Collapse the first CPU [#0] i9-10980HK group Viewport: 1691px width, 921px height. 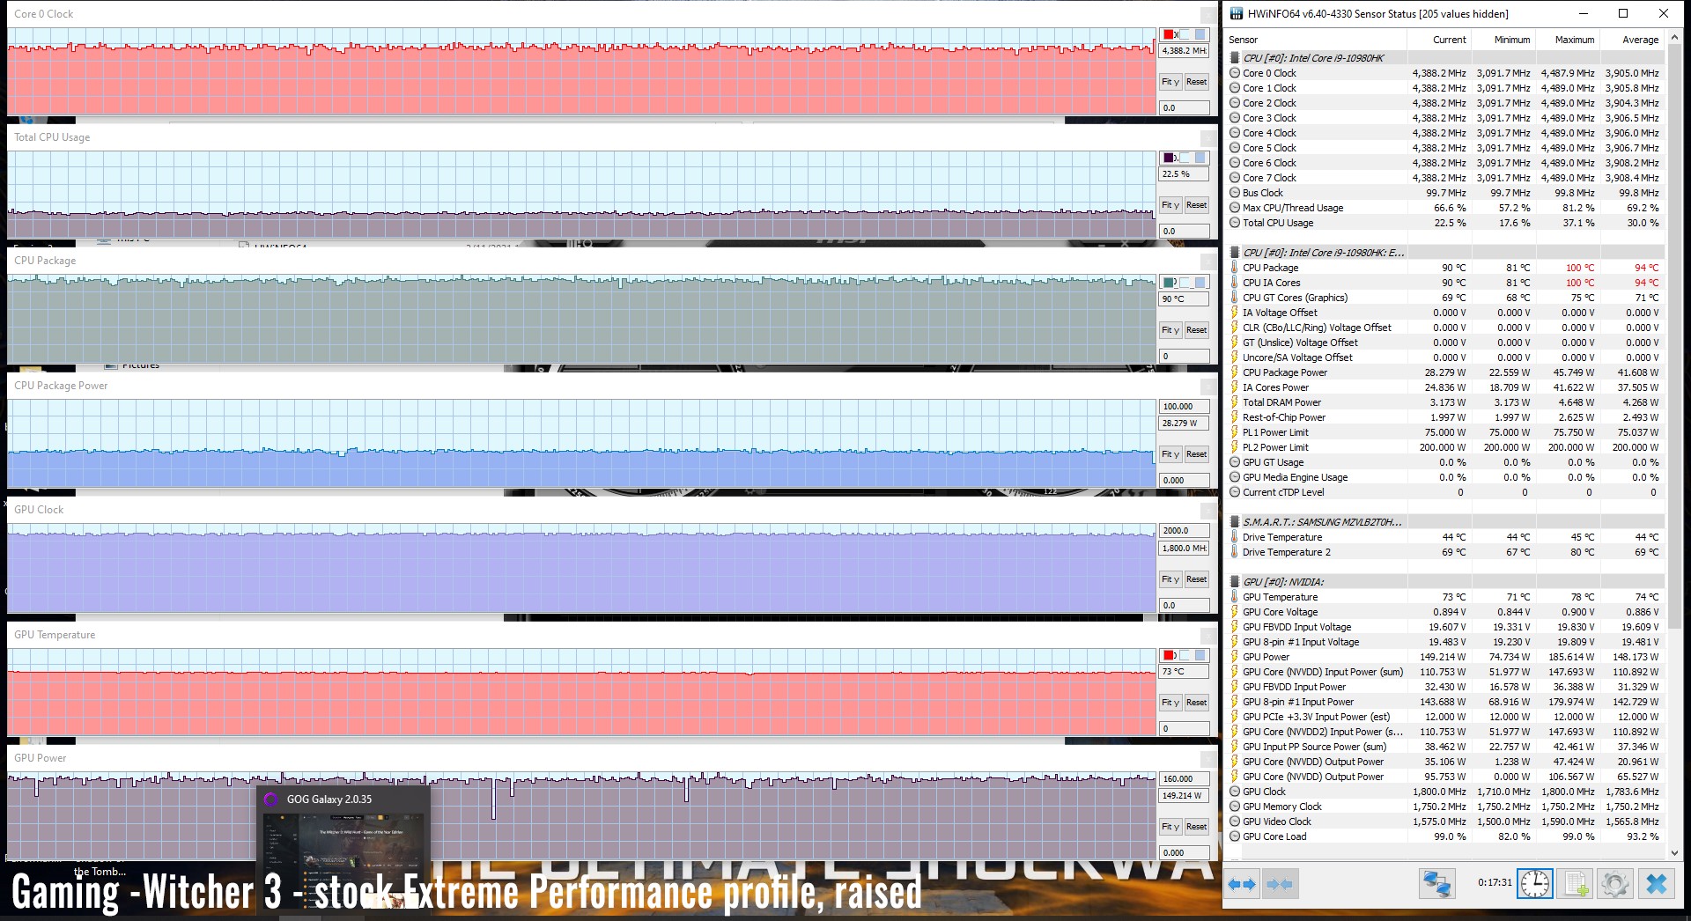pyautogui.click(x=1235, y=58)
